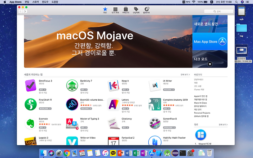This screenshot has height=158, width=253.
Task: Open the 윈도우 (Window) menu
Action: pos(45,2)
